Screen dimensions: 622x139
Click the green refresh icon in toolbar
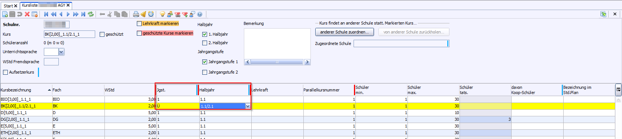point(91,14)
